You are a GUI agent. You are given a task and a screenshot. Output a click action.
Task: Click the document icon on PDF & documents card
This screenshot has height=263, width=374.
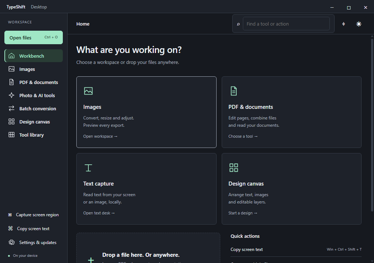coord(234,91)
